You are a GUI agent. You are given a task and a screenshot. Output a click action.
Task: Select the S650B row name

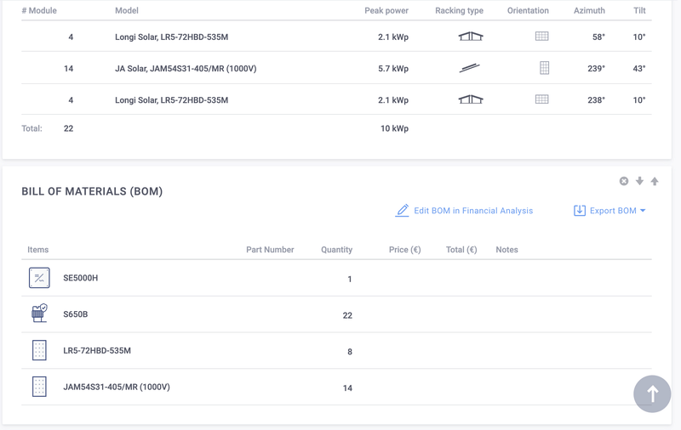pos(76,314)
